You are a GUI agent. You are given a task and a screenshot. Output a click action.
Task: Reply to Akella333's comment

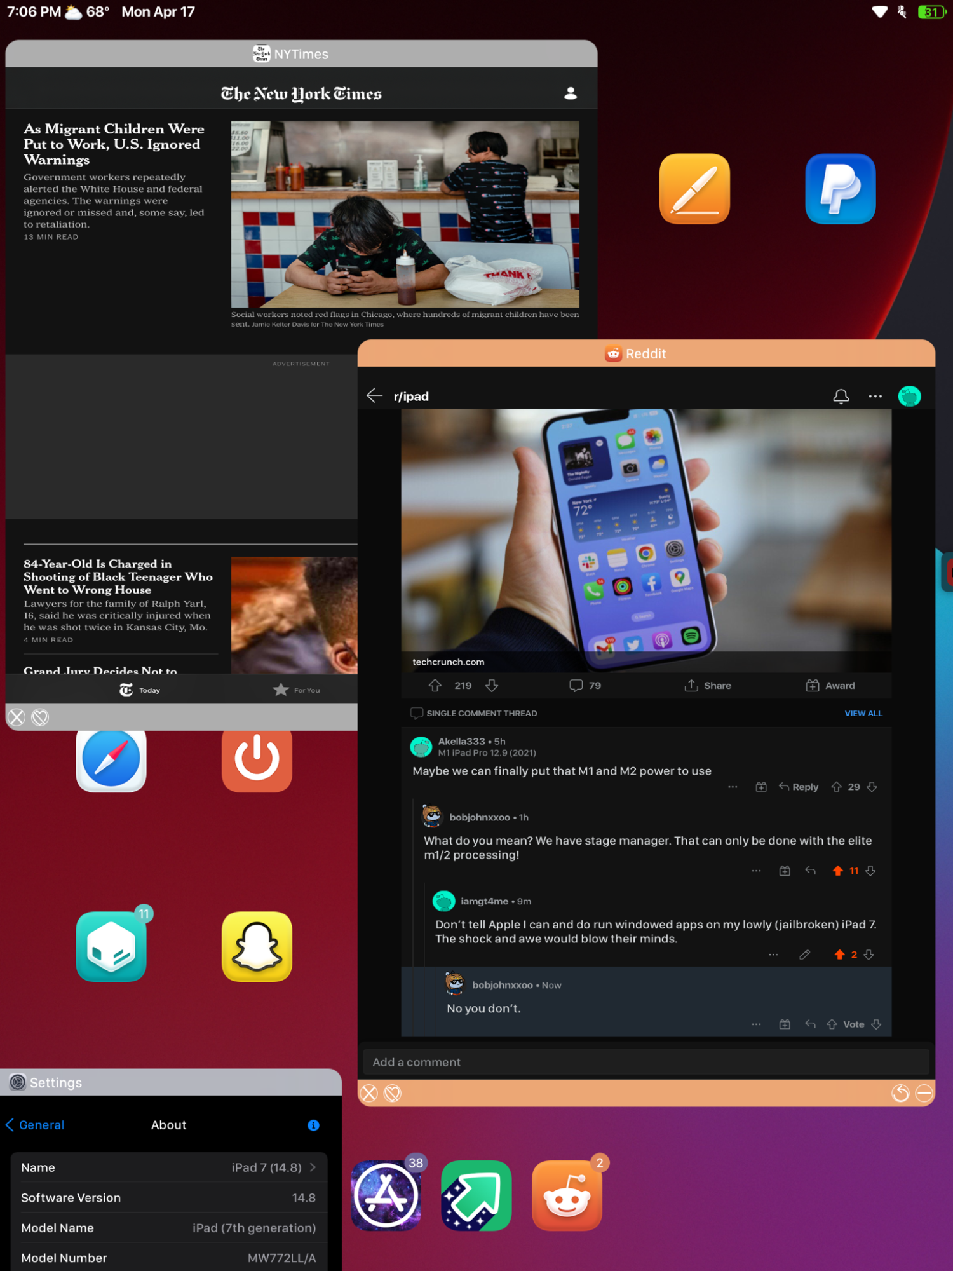tap(799, 787)
